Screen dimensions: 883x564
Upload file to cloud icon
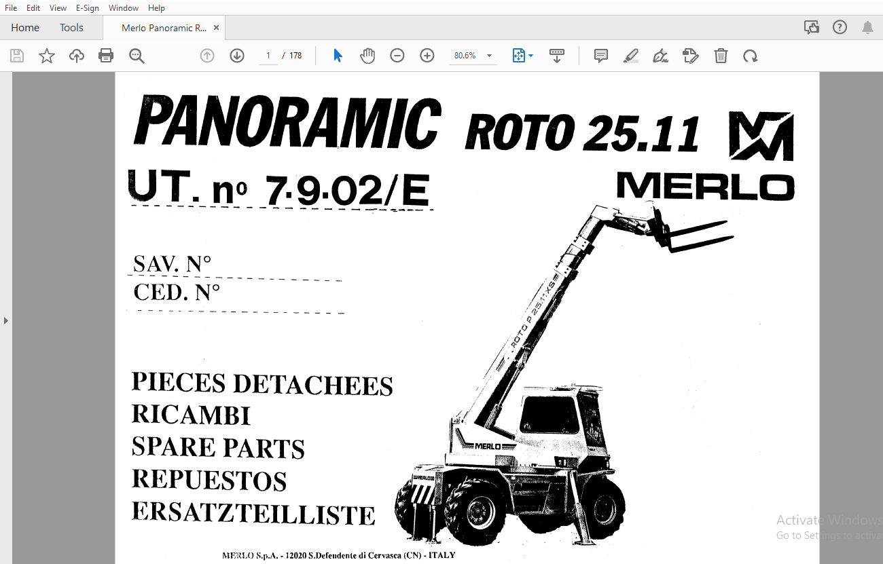pyautogui.click(x=77, y=56)
